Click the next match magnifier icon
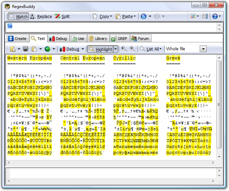This screenshot has height=191, width=229. [x=132, y=49]
